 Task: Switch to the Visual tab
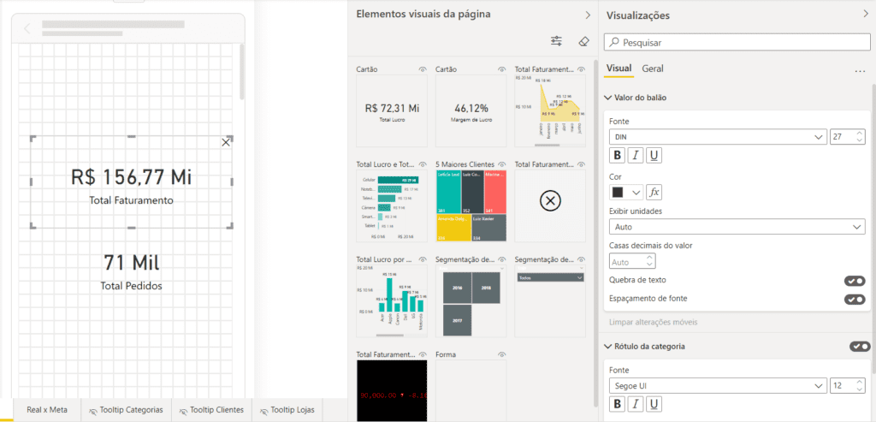619,68
